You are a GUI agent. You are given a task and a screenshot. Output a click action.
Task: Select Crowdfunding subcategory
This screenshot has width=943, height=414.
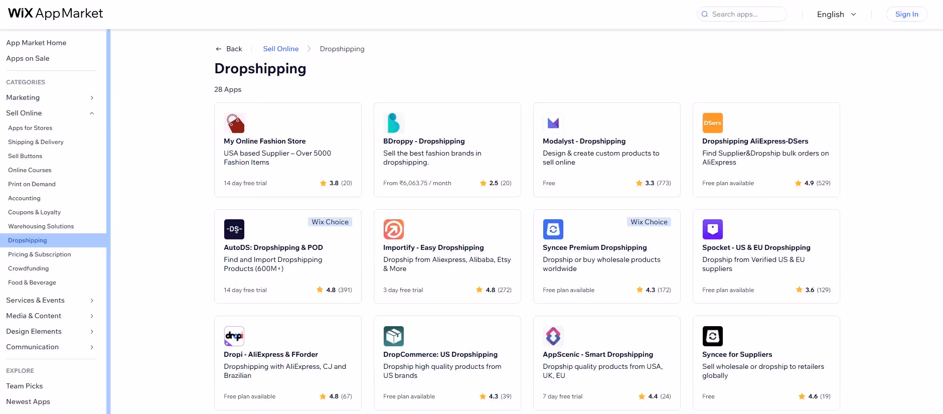tap(28, 268)
